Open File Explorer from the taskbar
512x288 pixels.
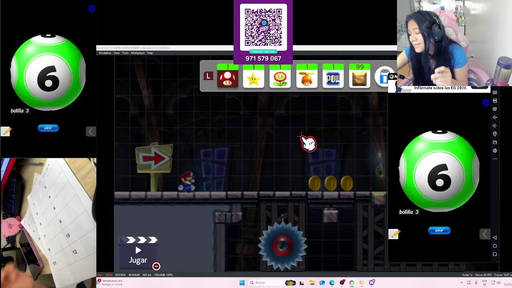coord(312,283)
